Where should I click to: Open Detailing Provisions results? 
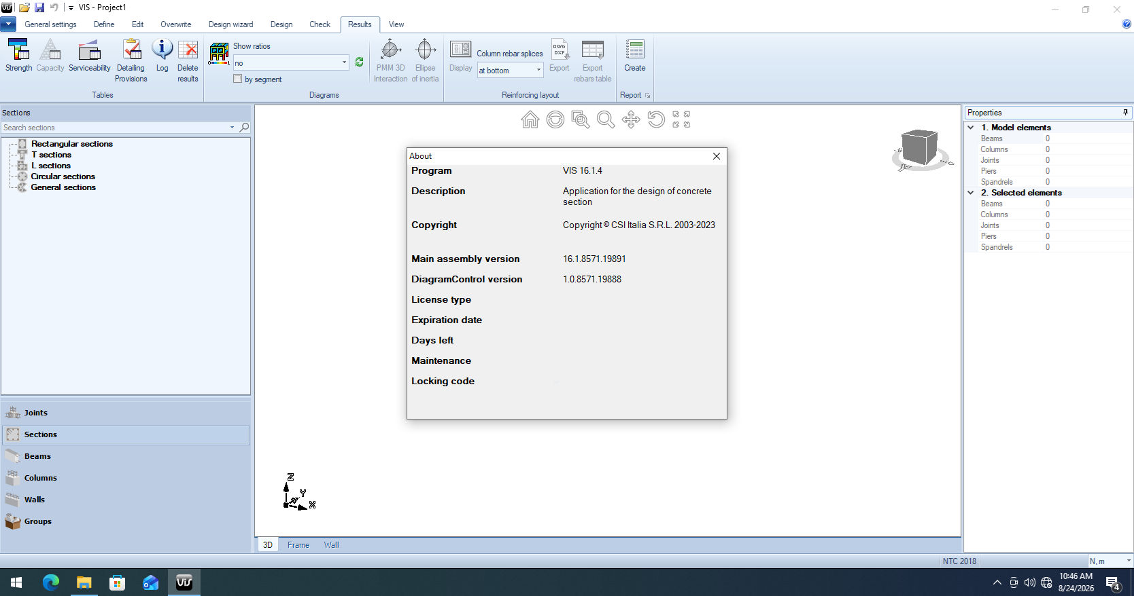coord(131,60)
